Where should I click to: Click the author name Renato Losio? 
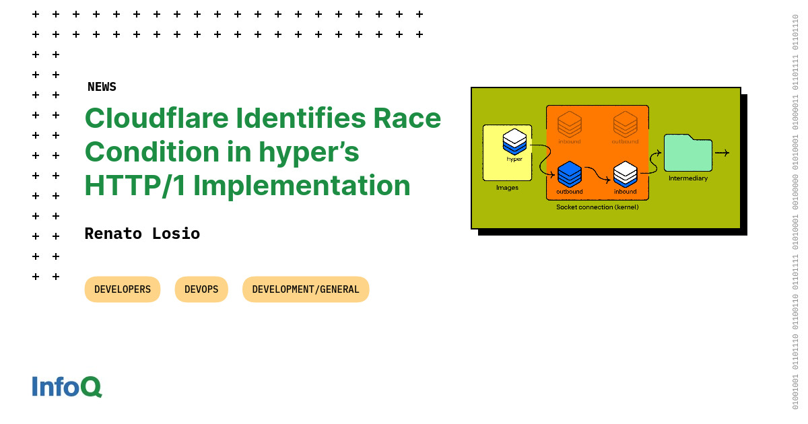click(x=142, y=234)
